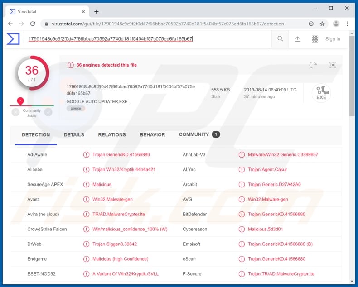Click alert icon in ESET-NOD32 row
Screen dimensions: 358x287
click(86, 274)
